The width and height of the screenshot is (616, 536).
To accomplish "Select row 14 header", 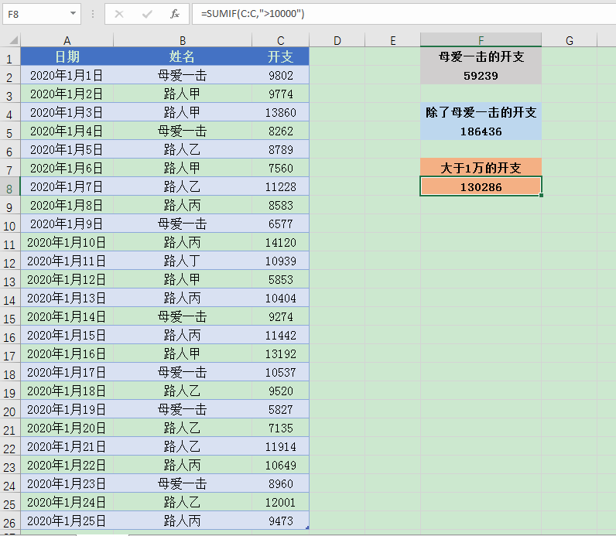I will [10, 298].
